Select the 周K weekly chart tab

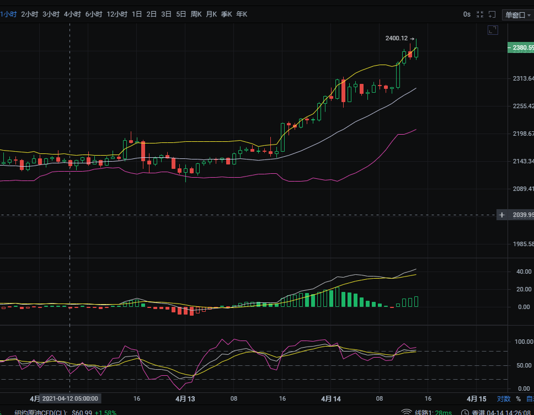196,14
